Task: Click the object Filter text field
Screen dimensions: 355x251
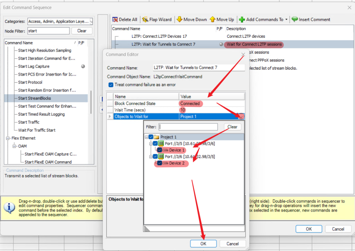Action: click(x=188, y=127)
